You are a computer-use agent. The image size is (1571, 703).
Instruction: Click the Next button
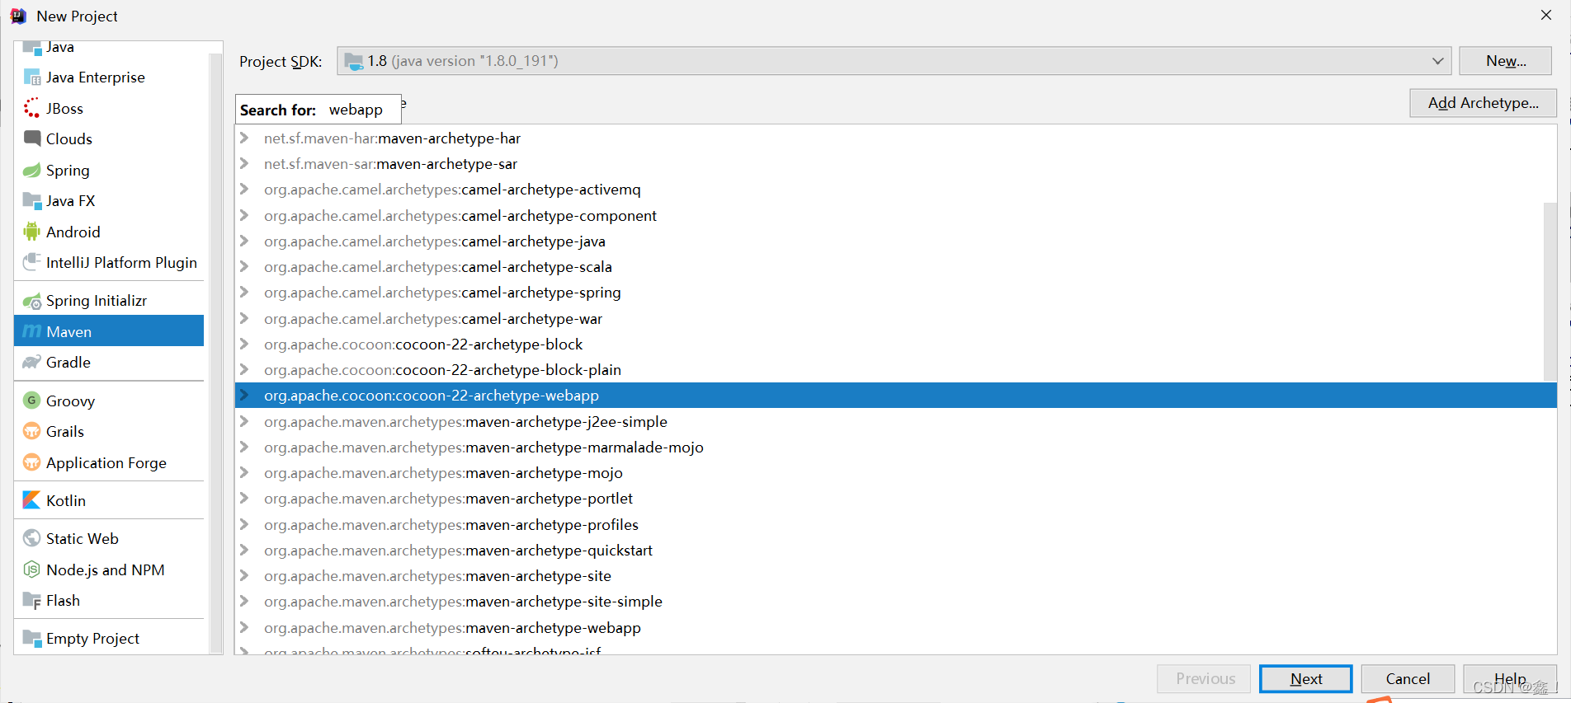(x=1305, y=678)
